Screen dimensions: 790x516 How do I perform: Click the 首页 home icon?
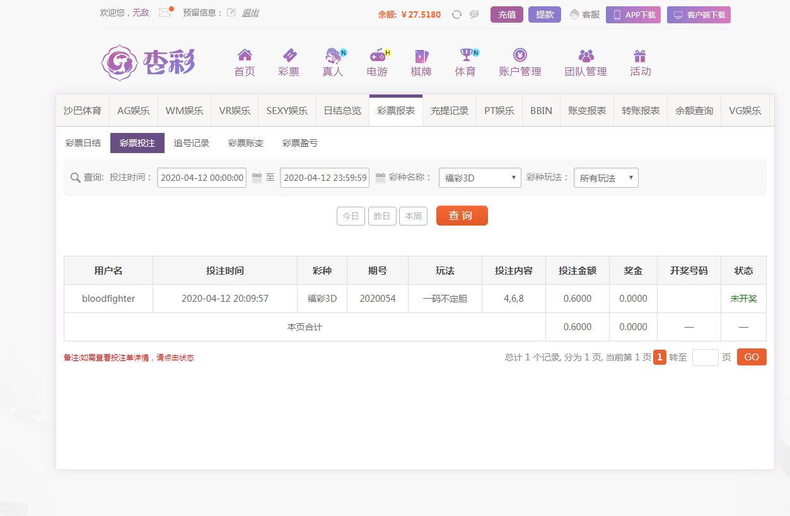[x=245, y=55]
